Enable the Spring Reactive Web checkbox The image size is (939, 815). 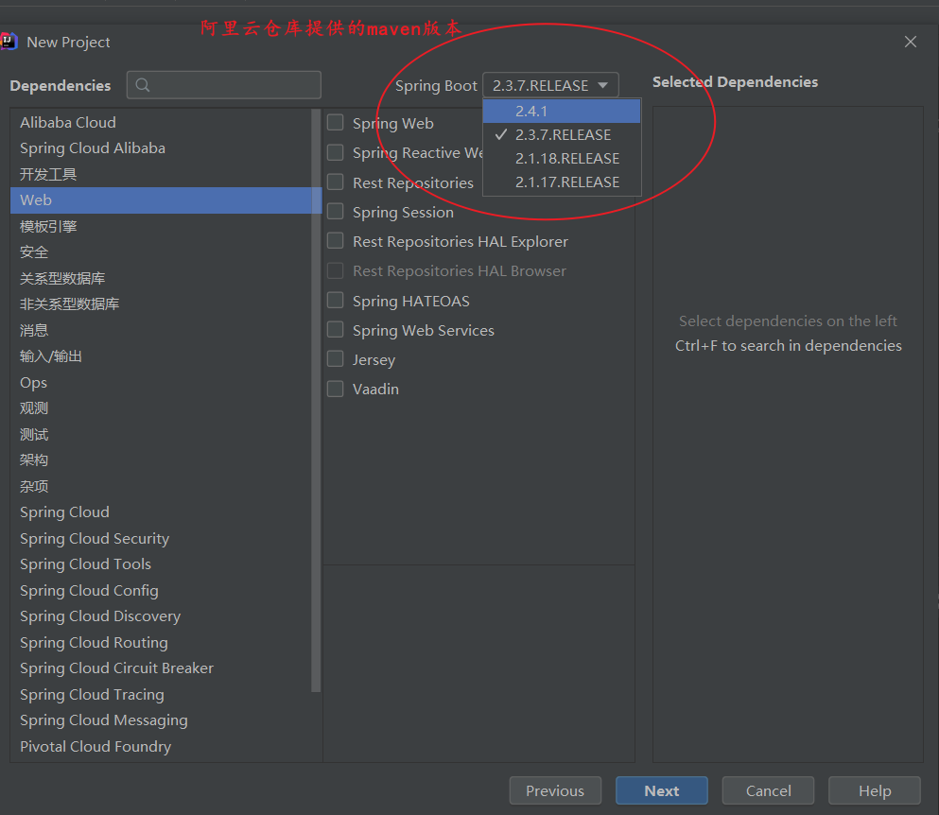(x=336, y=153)
